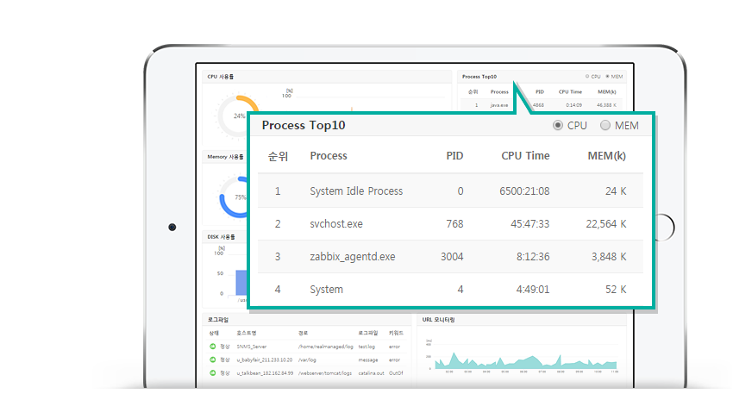Select the System Idle Process row name
This screenshot has height=400, width=733.
(x=356, y=191)
